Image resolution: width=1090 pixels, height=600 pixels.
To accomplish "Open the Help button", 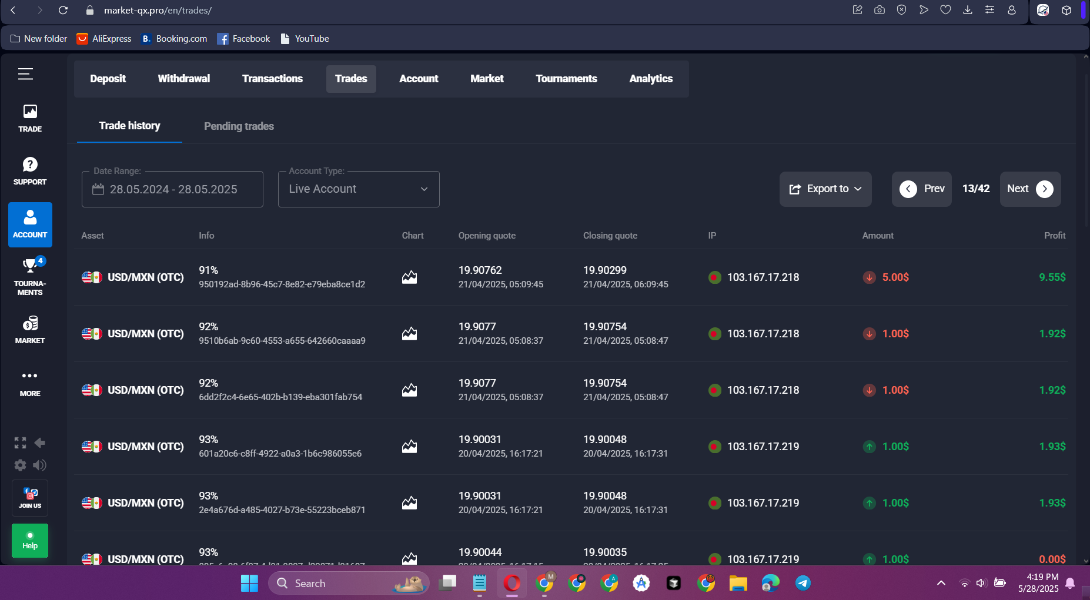I will click(30, 540).
